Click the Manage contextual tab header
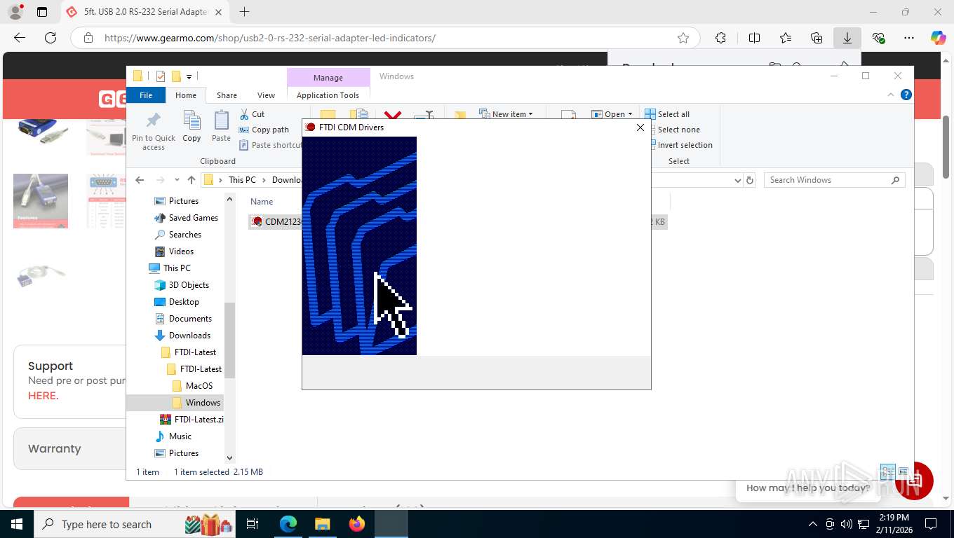Image resolution: width=954 pixels, height=538 pixels. [x=328, y=78]
